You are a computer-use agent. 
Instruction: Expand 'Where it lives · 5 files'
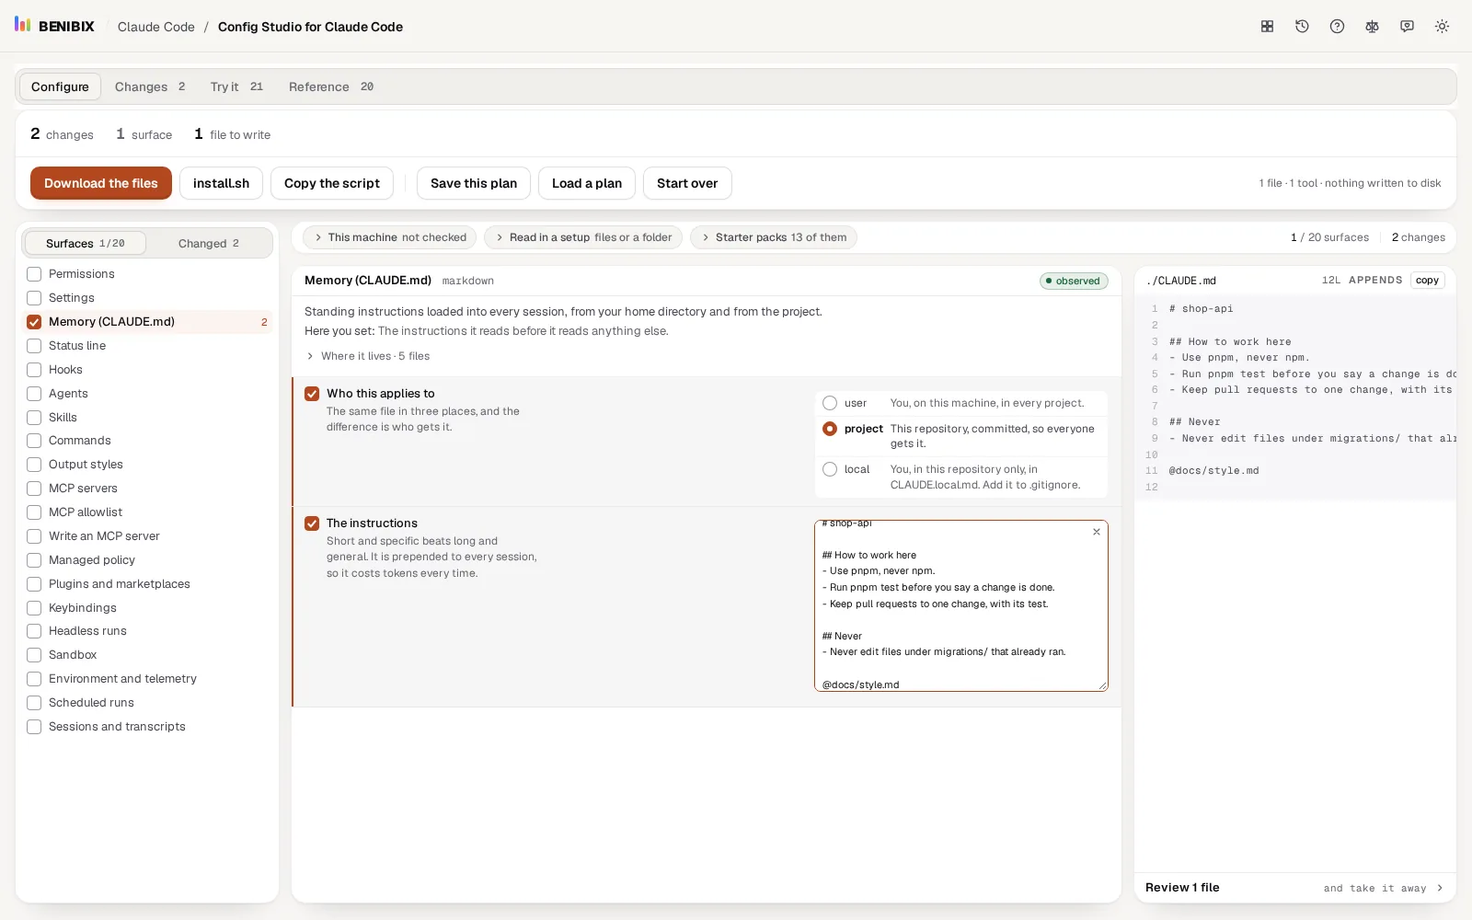coord(368,356)
